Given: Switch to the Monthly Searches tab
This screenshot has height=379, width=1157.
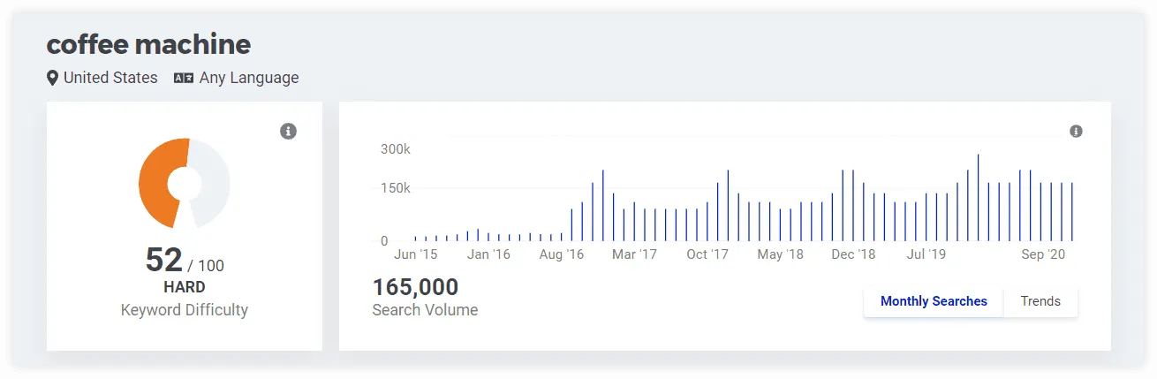Looking at the screenshot, I should [x=934, y=301].
